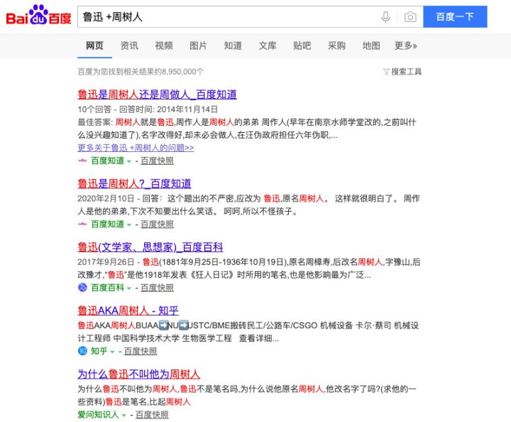
Task: Click 10个回答 - 回答时间: 2014年11月14日 text
Action: [148, 109]
